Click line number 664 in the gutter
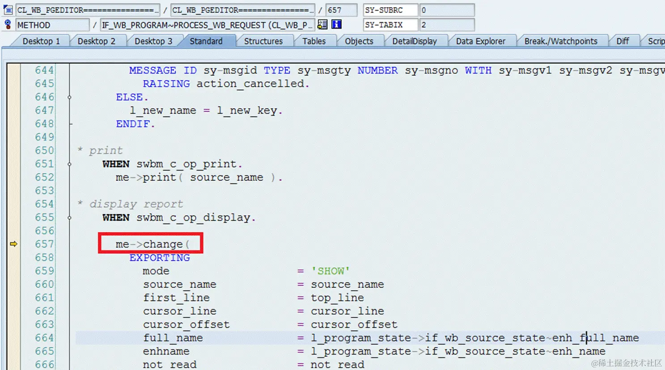This screenshot has height=370, width=665. click(44, 338)
